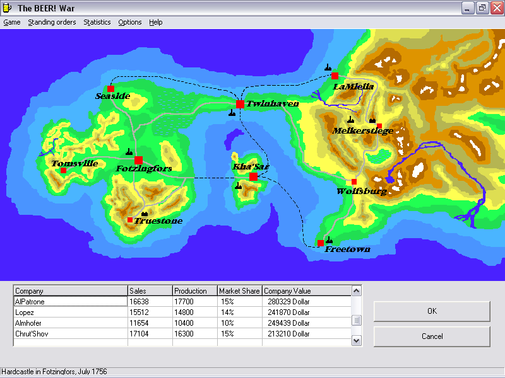This screenshot has width=505, height=378.
Task: Select the Truestone town marker
Action: [x=130, y=220]
